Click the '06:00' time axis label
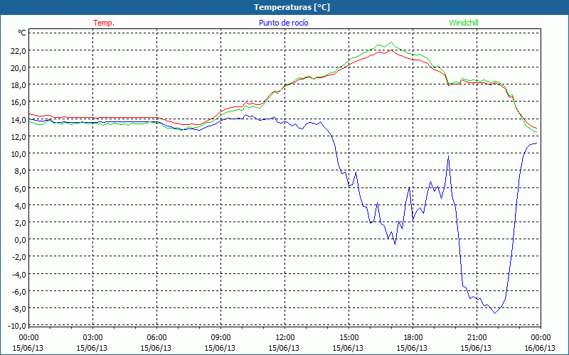 click(156, 338)
